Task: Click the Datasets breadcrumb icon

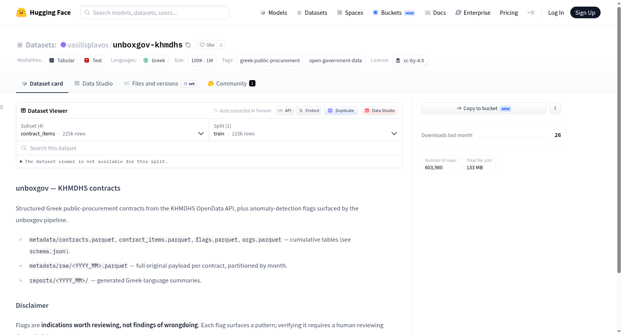Action: coord(20,45)
